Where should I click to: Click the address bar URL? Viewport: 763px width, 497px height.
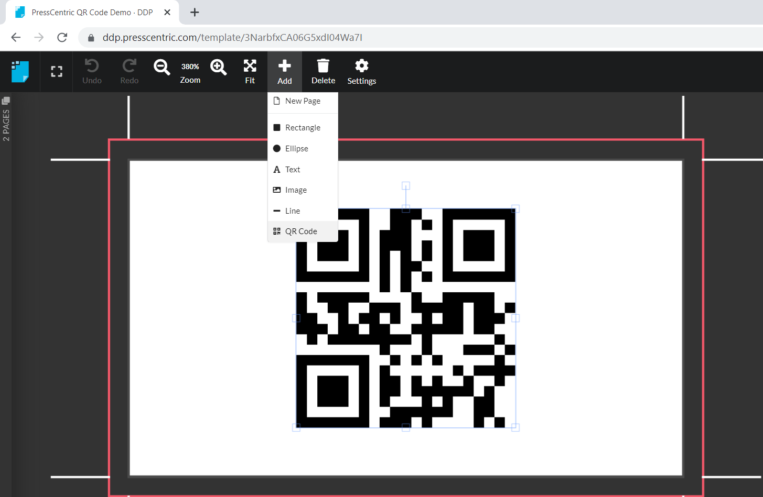pos(232,37)
